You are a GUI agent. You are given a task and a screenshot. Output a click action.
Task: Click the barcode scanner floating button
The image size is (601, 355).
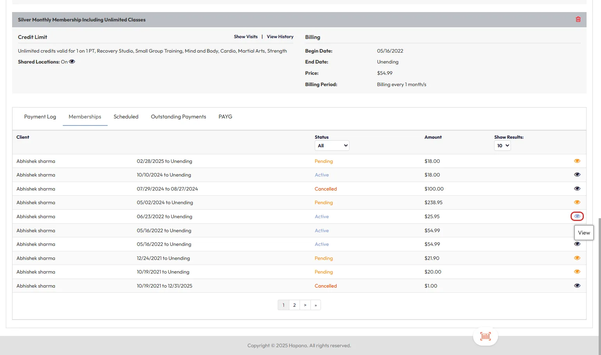[485, 336]
